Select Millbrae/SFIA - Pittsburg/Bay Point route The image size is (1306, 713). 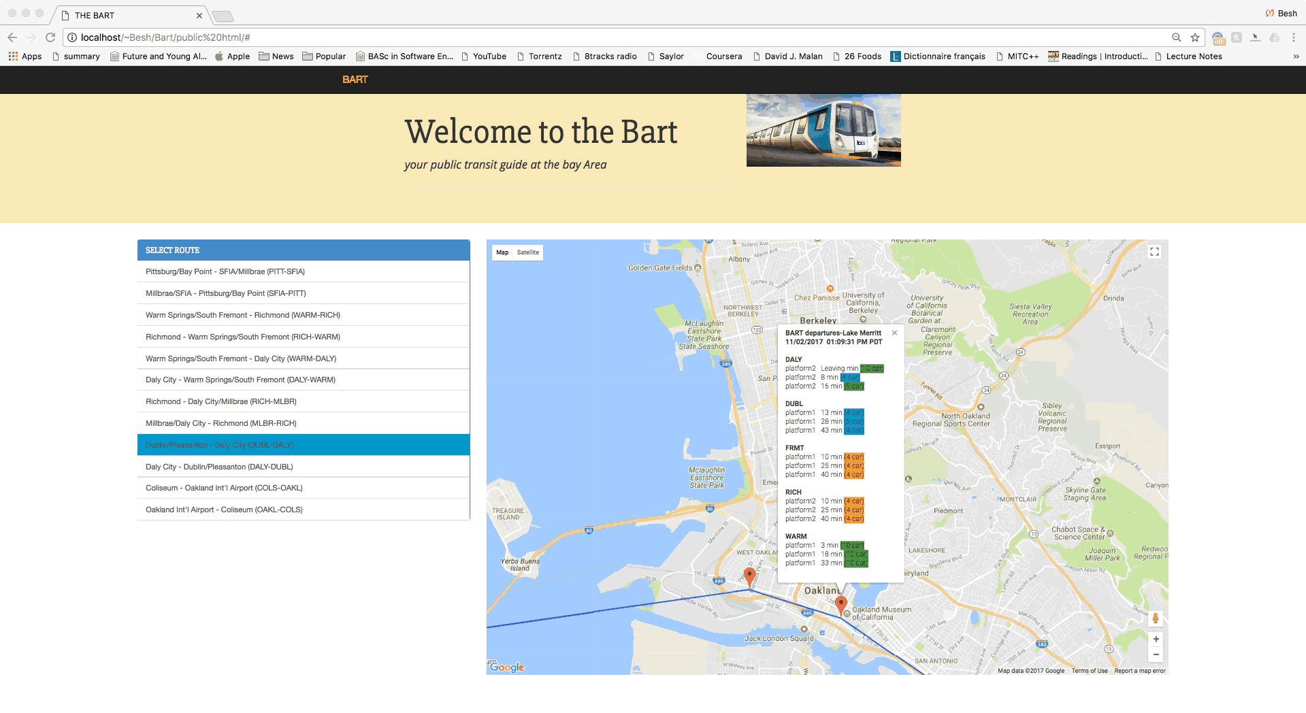coord(304,293)
